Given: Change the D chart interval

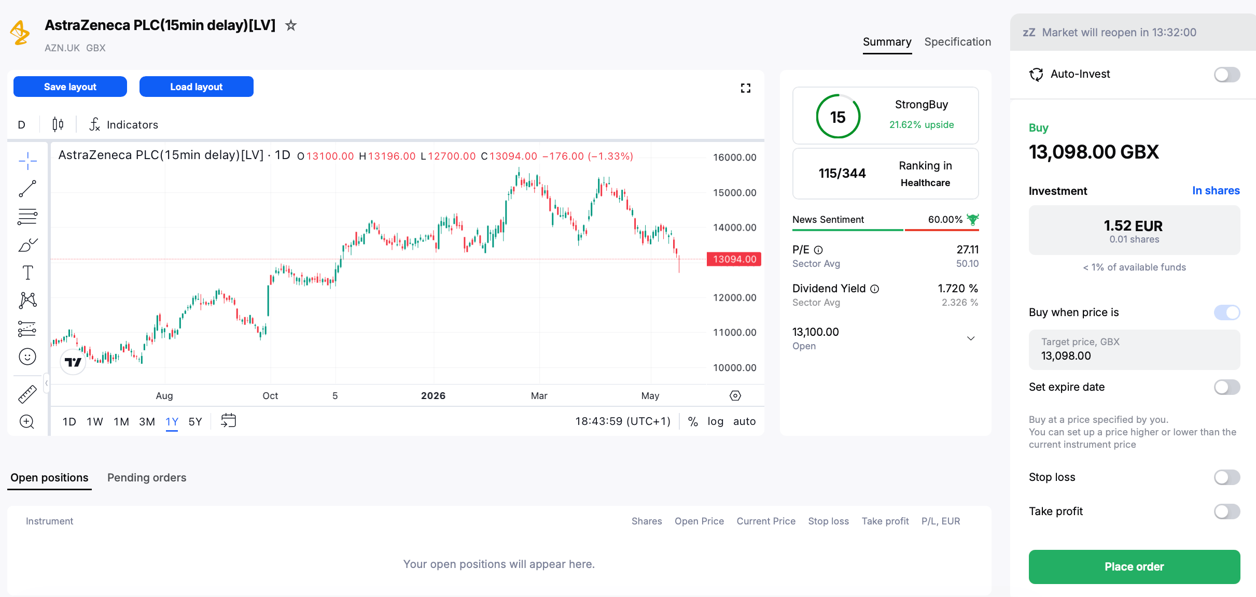Looking at the screenshot, I should click(x=22, y=124).
